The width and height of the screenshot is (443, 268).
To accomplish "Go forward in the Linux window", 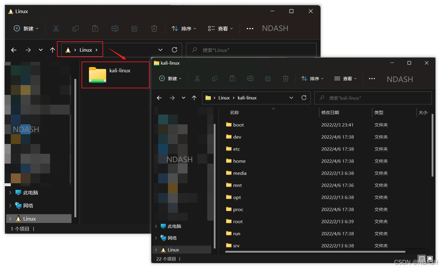I will pyautogui.click(x=28, y=50).
